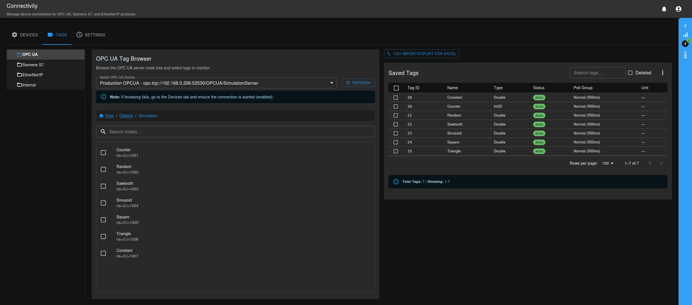692x305 pixels.
Task: Click the search magnifier in node search
Action: tap(103, 131)
